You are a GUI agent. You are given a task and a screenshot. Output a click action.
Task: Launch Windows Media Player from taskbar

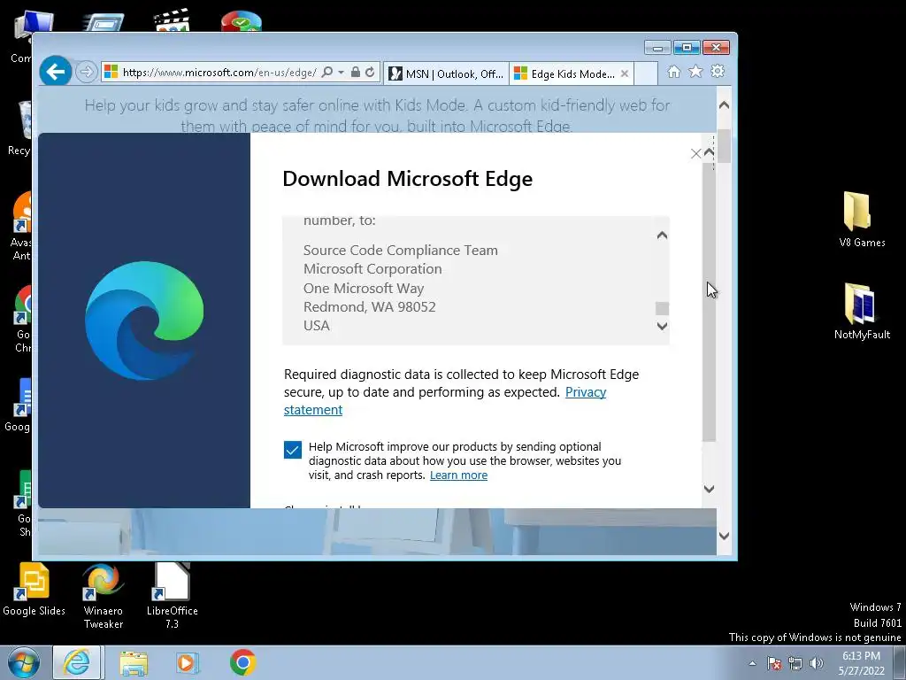click(x=187, y=662)
